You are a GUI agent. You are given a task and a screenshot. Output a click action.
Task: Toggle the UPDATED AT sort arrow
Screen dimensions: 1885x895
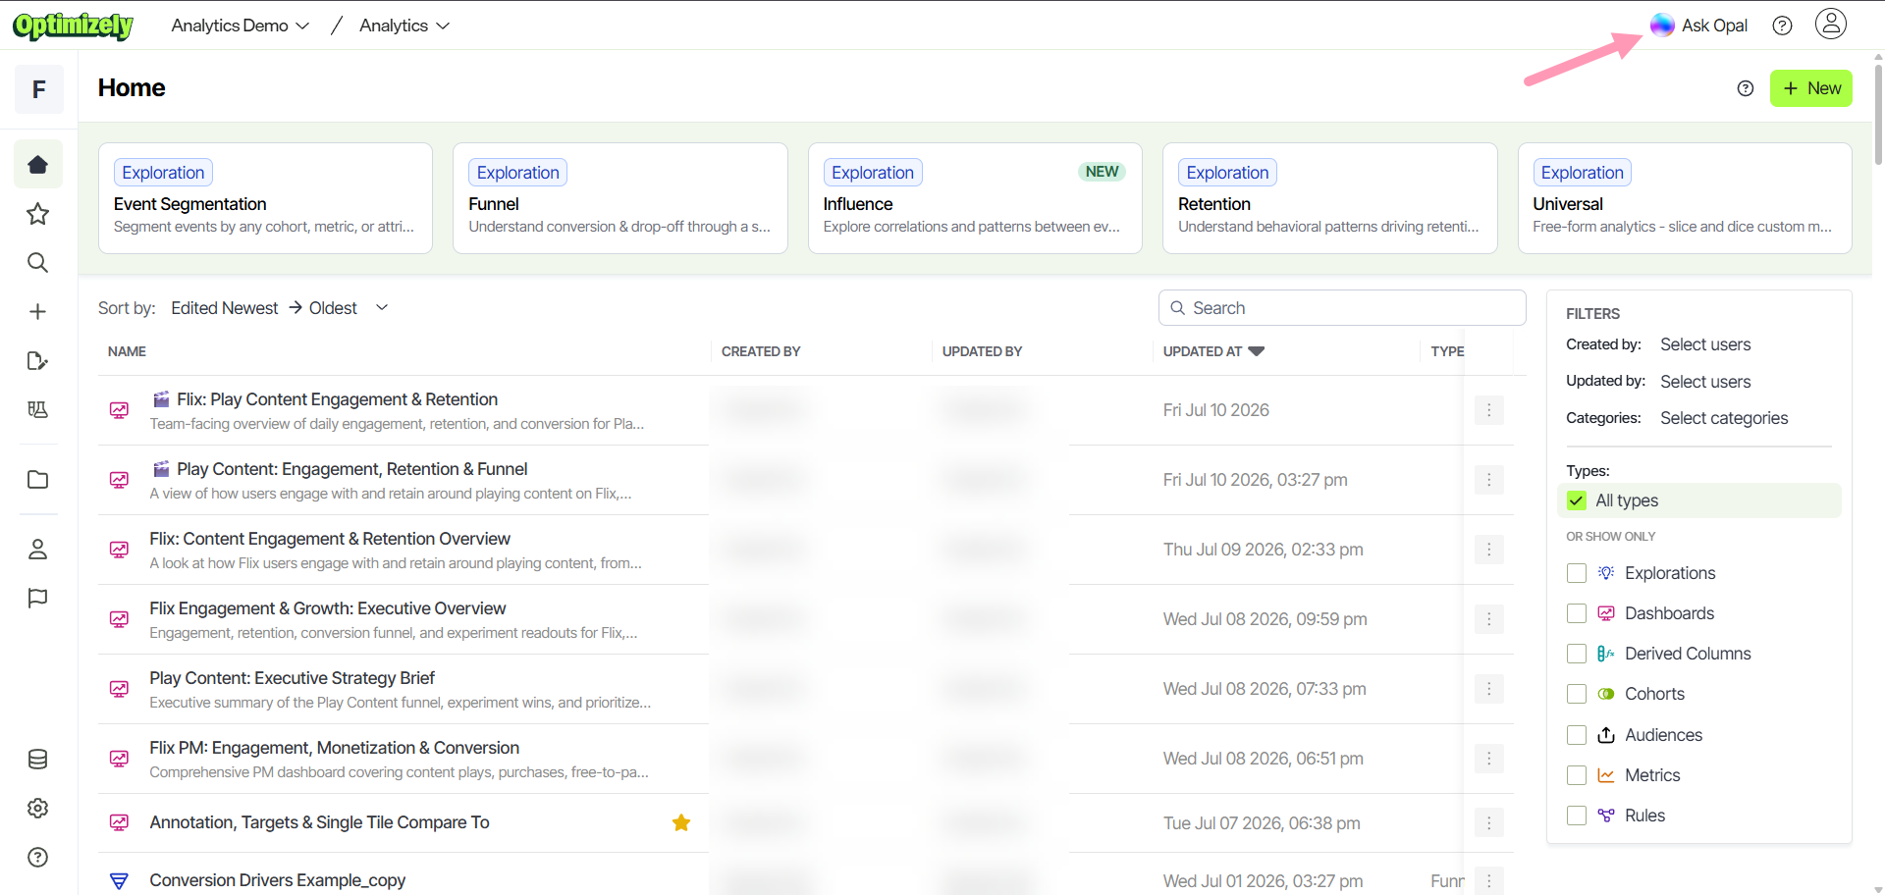(x=1257, y=351)
